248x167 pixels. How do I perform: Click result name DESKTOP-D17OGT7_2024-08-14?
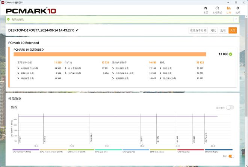coord(41,30)
